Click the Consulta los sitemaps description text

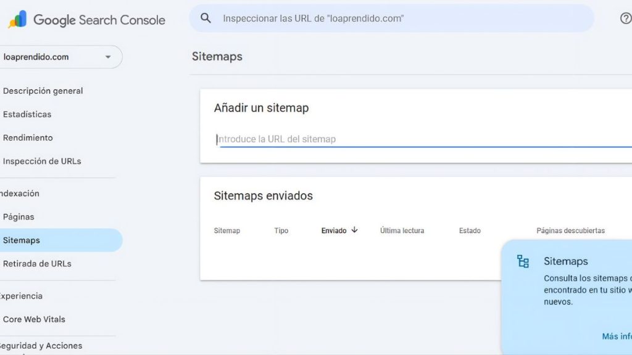pos(588,290)
